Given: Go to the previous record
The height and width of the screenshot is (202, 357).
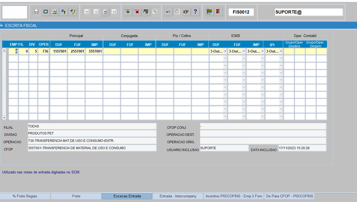Looking at the screenshot, I should (96, 12).
